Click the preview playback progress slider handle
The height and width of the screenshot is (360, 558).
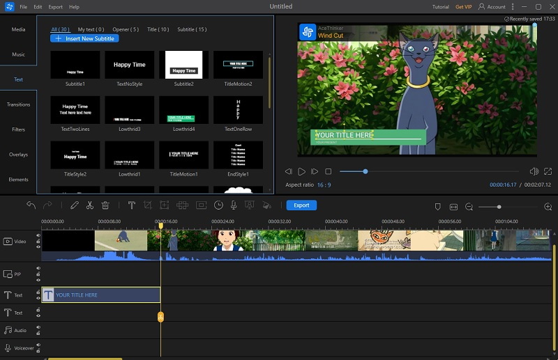pos(365,172)
